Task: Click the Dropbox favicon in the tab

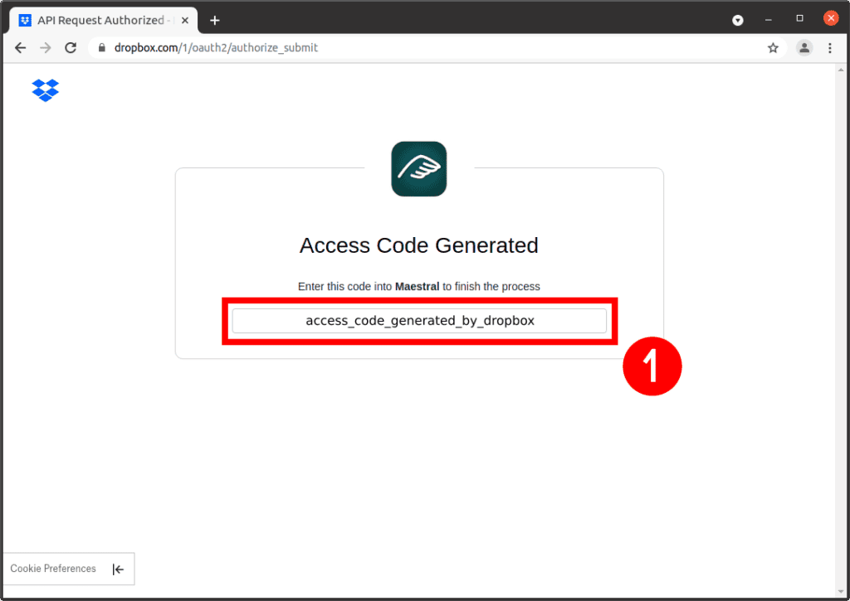Action: [25, 21]
